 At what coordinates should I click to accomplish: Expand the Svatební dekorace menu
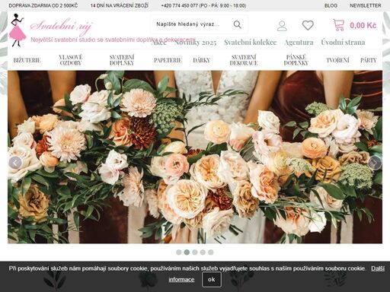(244, 60)
